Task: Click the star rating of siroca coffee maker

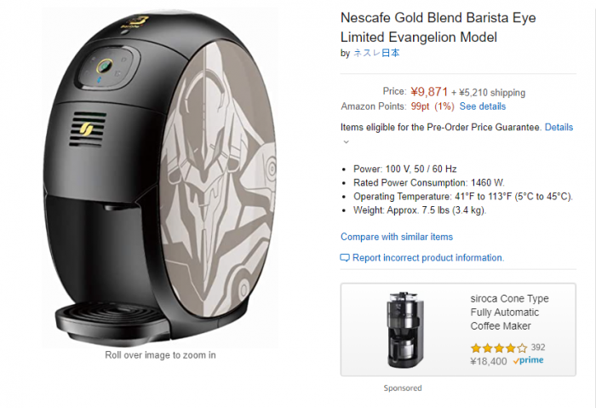Action: tap(499, 348)
